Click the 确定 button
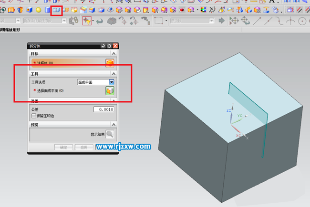Image resolution: width=310 pixels, height=207 pixels. coord(63,147)
